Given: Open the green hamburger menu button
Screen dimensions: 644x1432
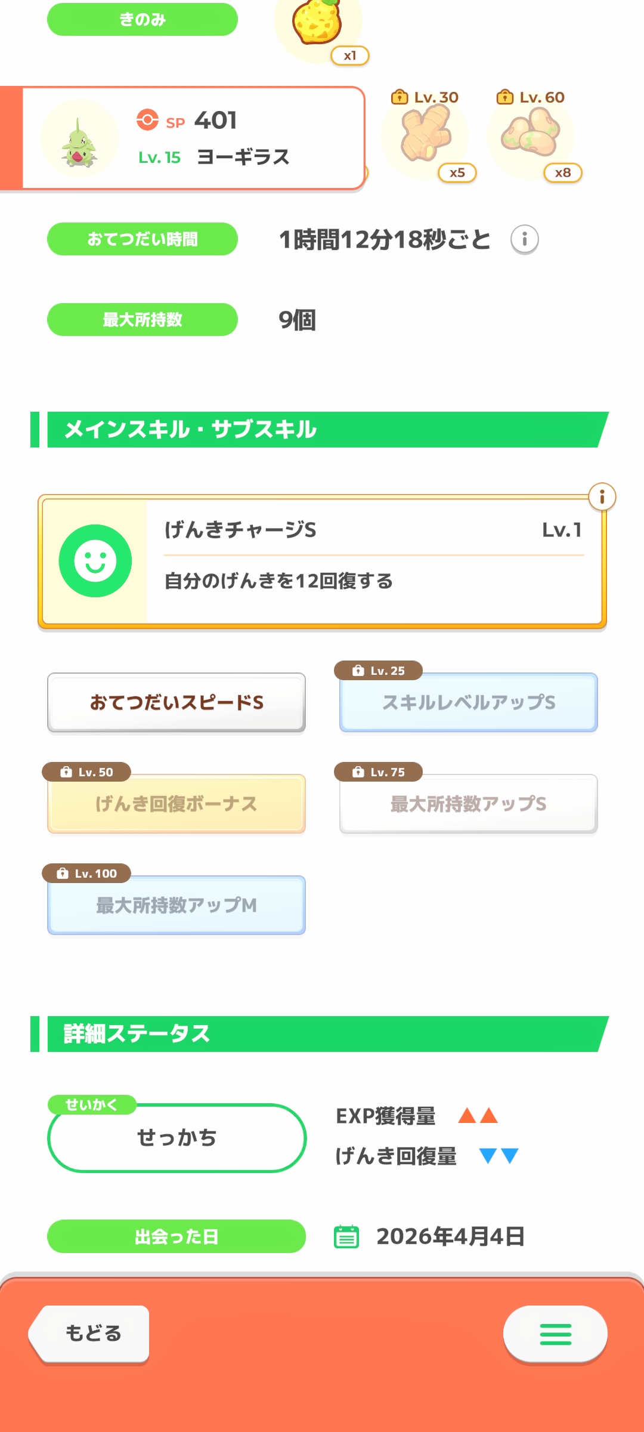Looking at the screenshot, I should tap(555, 1334).
